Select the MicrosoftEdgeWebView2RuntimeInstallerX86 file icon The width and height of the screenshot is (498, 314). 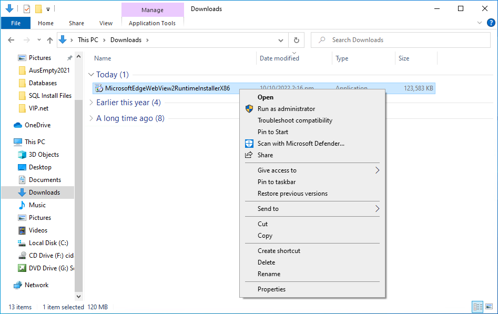(99, 88)
